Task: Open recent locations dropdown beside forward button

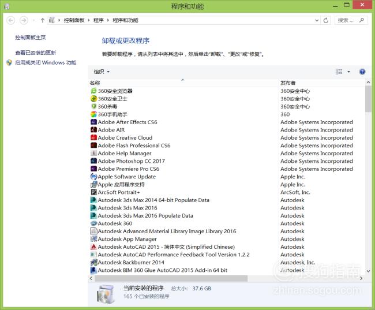Action: [x=33, y=20]
